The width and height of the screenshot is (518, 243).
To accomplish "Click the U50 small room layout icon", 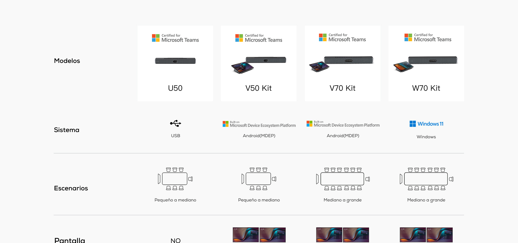I will (x=175, y=179).
